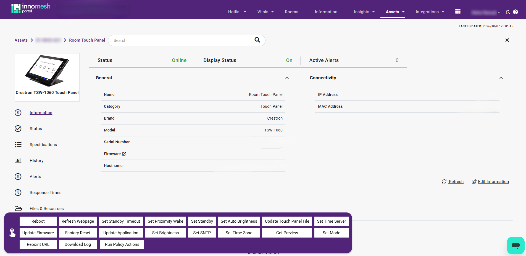Click Download Log button
Viewport: 526px width, 256px height.
pyautogui.click(x=78, y=244)
